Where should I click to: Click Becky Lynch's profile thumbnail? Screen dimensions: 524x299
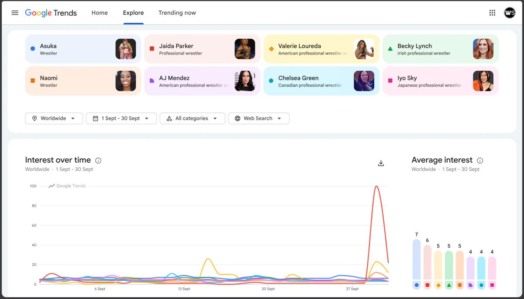pyautogui.click(x=483, y=49)
